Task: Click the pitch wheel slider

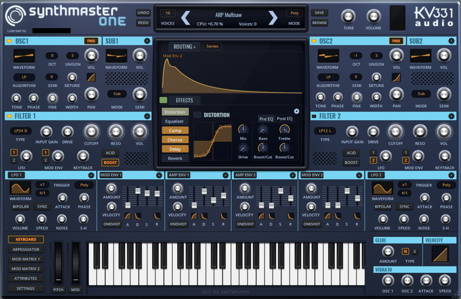Action: (x=58, y=263)
